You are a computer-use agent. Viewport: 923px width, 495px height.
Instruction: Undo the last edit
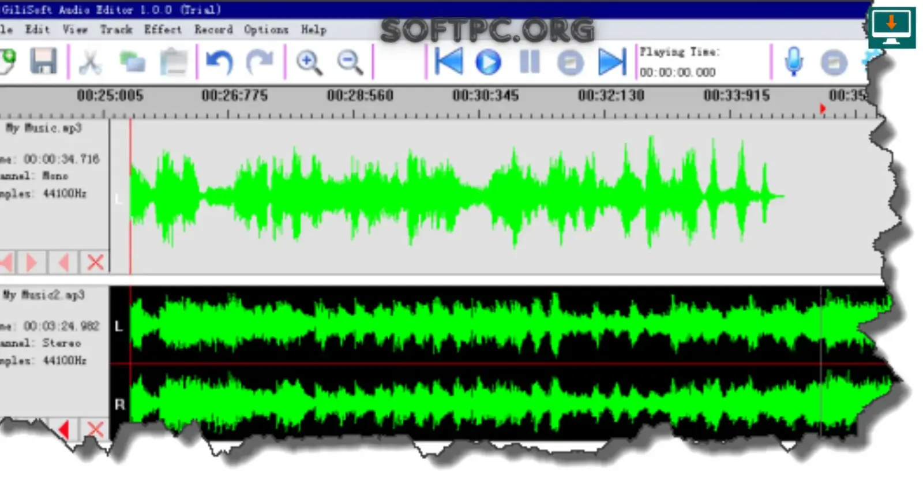pyautogui.click(x=219, y=62)
